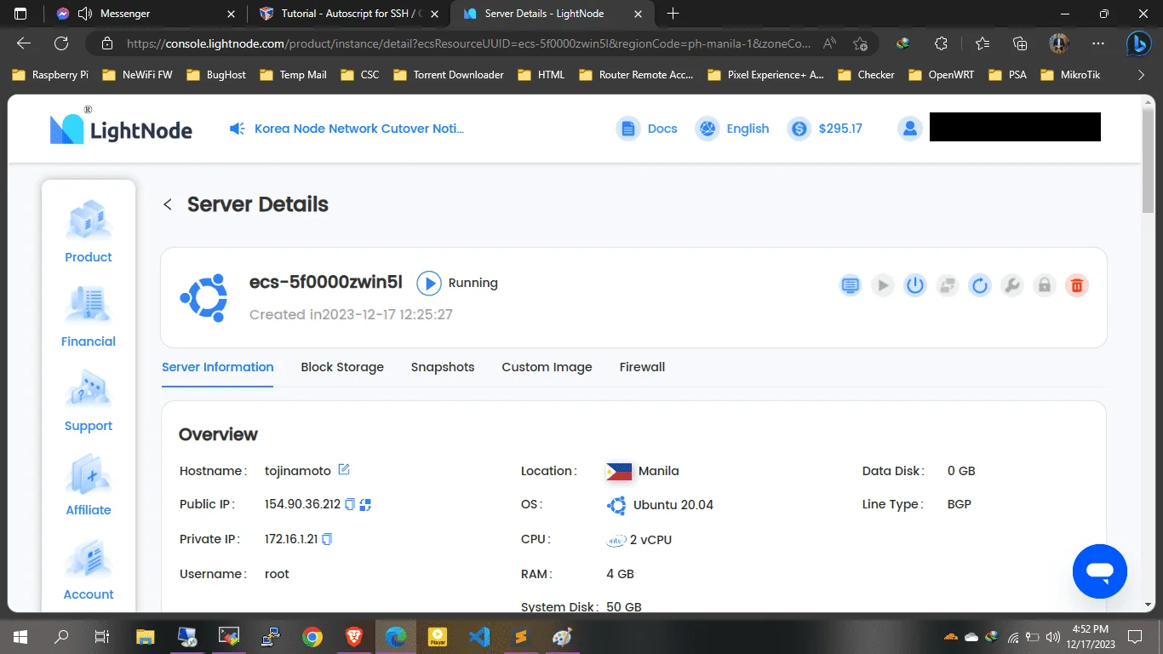Screen dimensions: 1163x654
Task: Open the Affiliate section in the sidebar
Action: click(89, 485)
